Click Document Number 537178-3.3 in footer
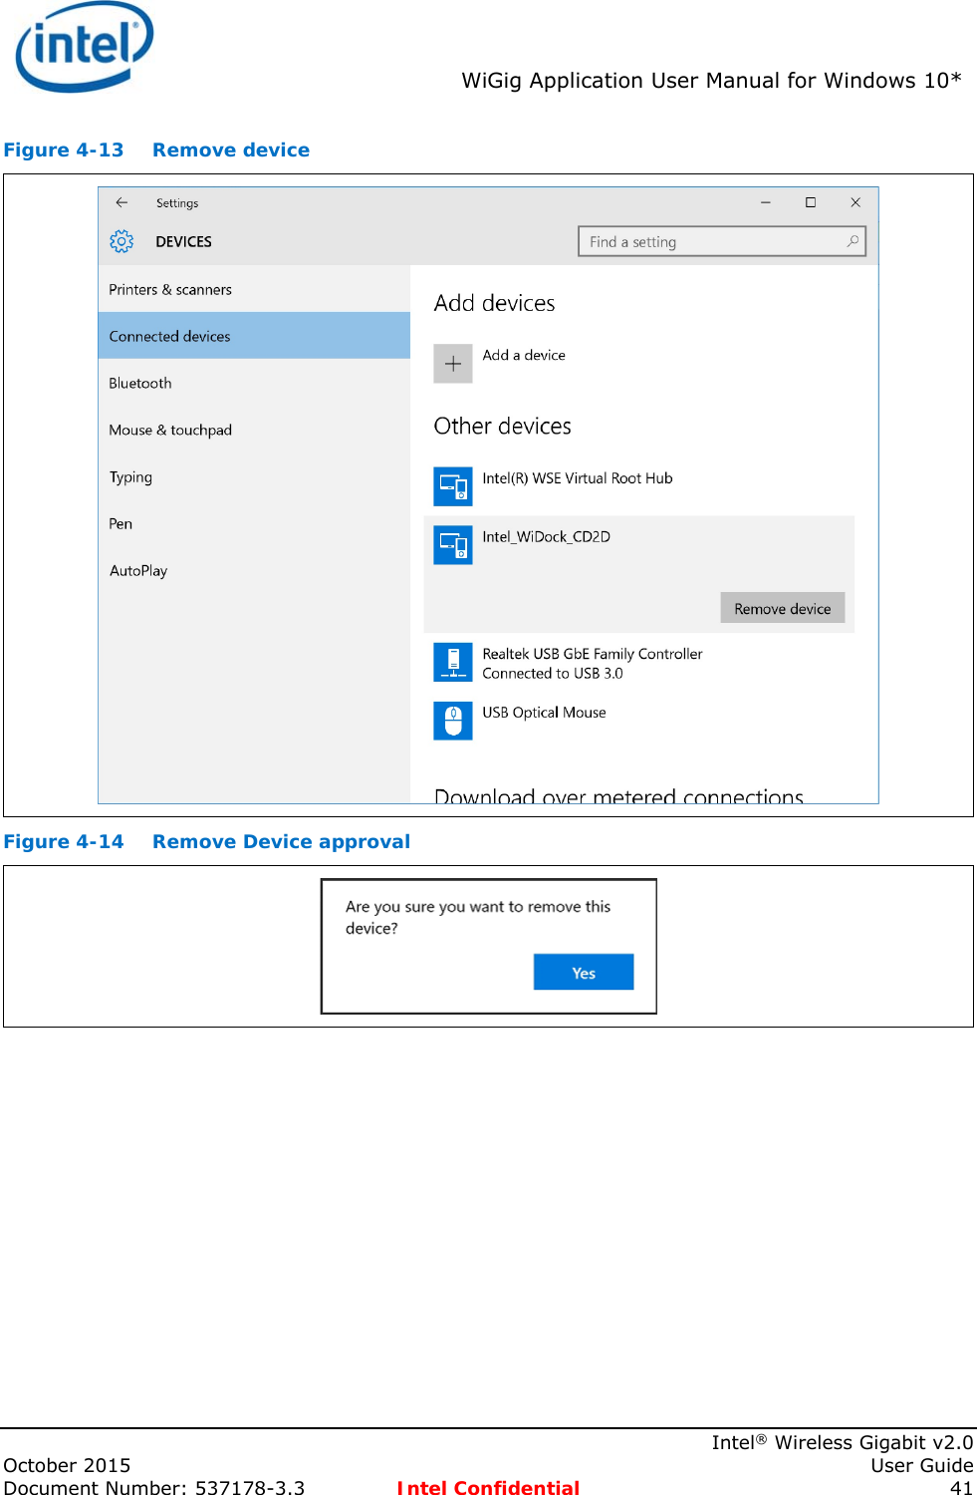 (154, 1487)
